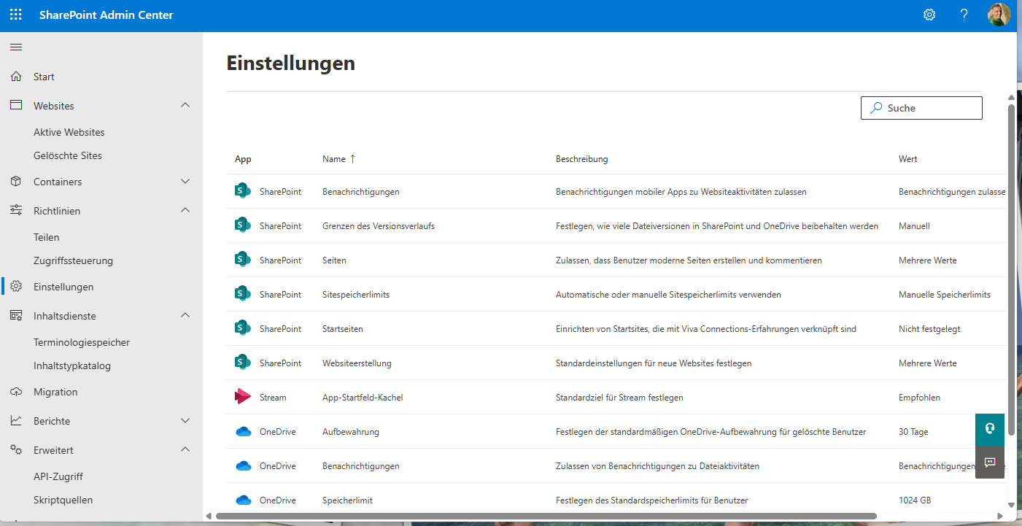Viewport: 1022px width, 526px height.
Task: Open the Sitespeicherlimits setting
Action: pos(356,295)
